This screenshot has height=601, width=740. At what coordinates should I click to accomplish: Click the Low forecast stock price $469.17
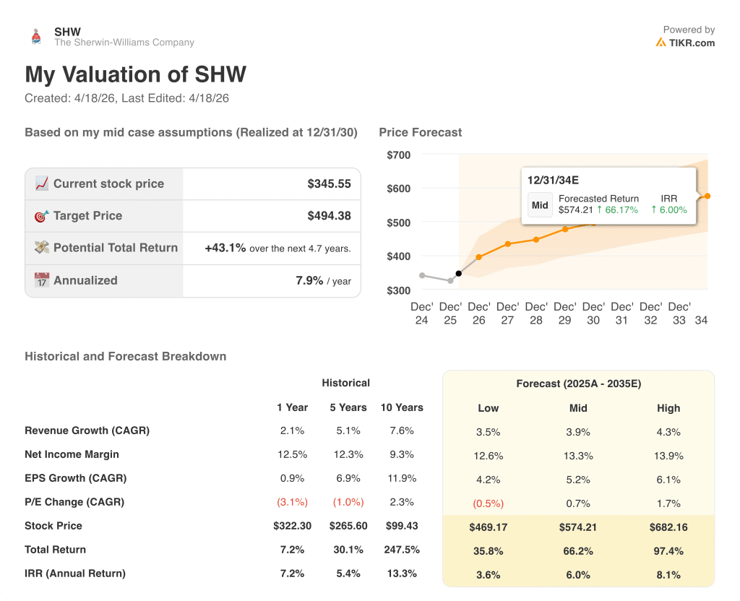[488, 527]
